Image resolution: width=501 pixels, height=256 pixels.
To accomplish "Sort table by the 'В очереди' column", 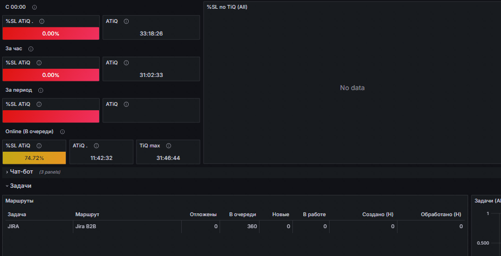I will click(x=243, y=215).
